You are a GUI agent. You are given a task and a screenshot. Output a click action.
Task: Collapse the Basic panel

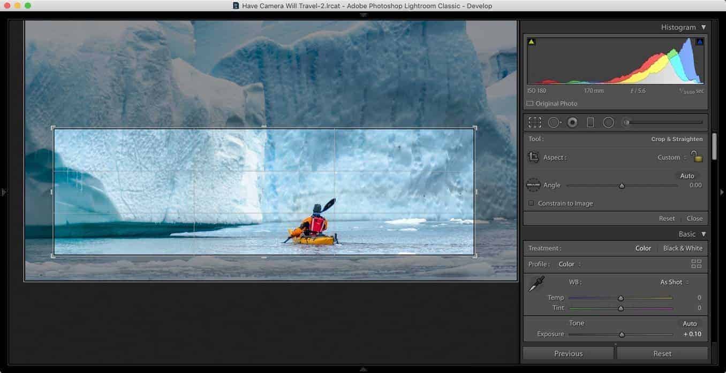point(704,234)
